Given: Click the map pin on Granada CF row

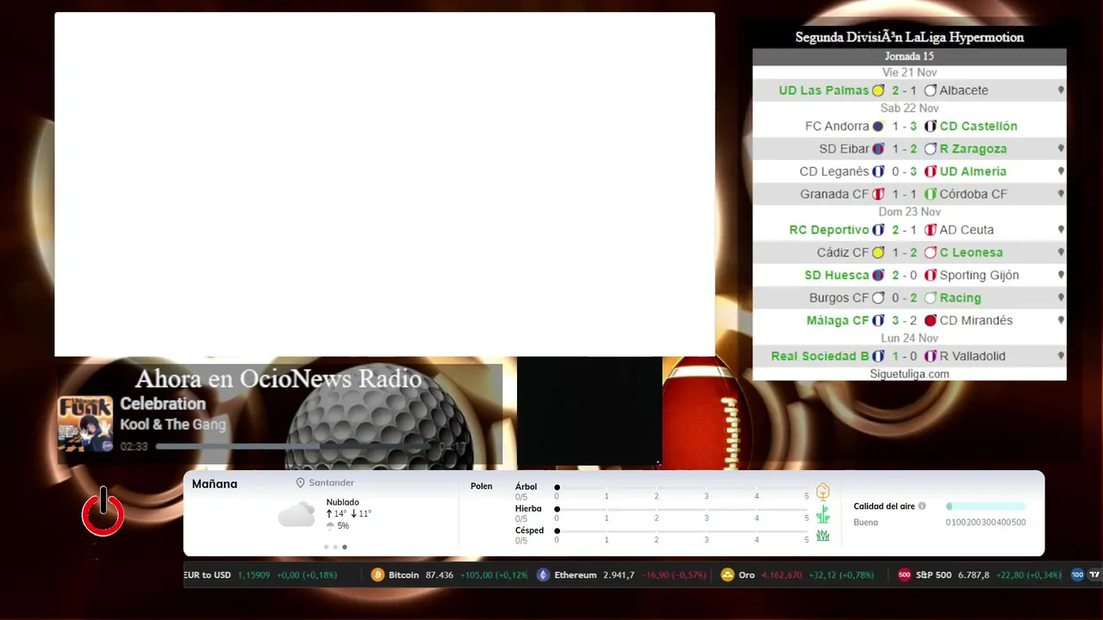Looking at the screenshot, I should click(1061, 194).
